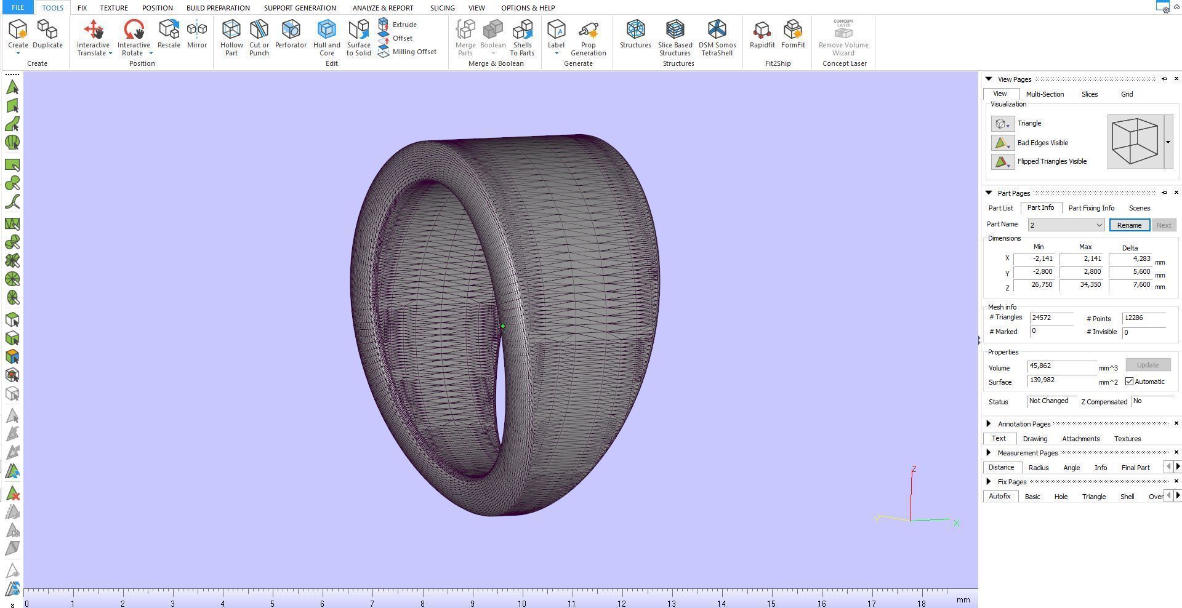Screen dimensions: 1182x608
Task: Activate the Interactive Translate tool
Action: (x=94, y=29)
